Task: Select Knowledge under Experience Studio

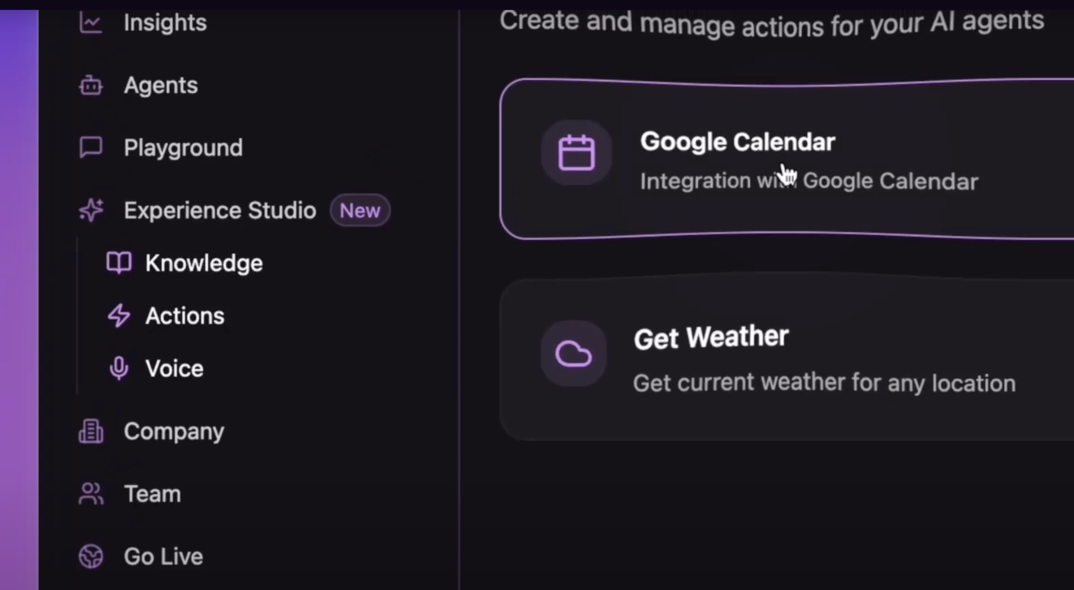Action: [x=204, y=263]
